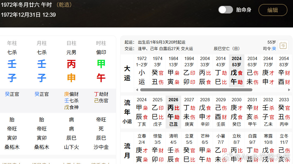The height and width of the screenshot is (164, 293).
Task: Select highlighted 大运 column 2024 戊午
Action: [x=236, y=71]
